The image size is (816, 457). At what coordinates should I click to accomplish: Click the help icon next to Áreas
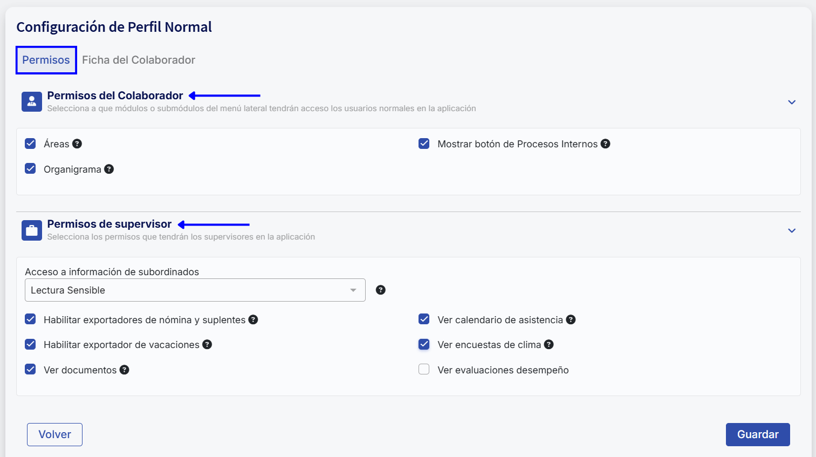tap(77, 144)
